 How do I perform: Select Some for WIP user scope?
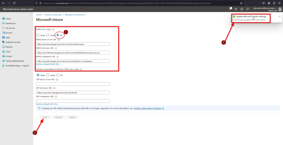point(48,75)
